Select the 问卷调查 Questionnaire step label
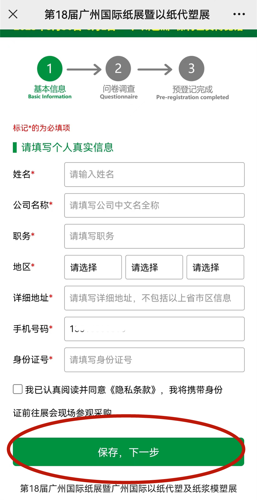257x500 pixels. [x=119, y=92]
